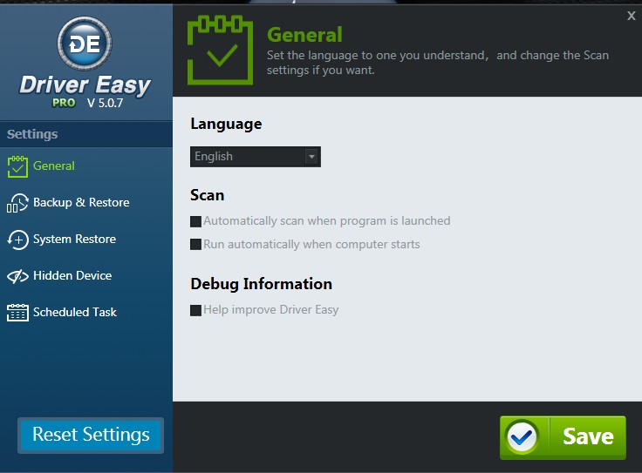Viewport: 642px width, 473px height.
Task: Open the General settings section
Action: [53, 166]
